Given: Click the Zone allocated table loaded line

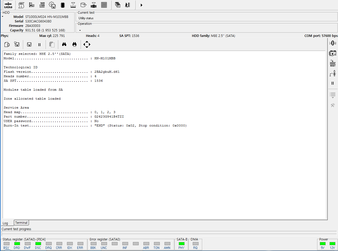Looking at the screenshot, I should [32, 99].
